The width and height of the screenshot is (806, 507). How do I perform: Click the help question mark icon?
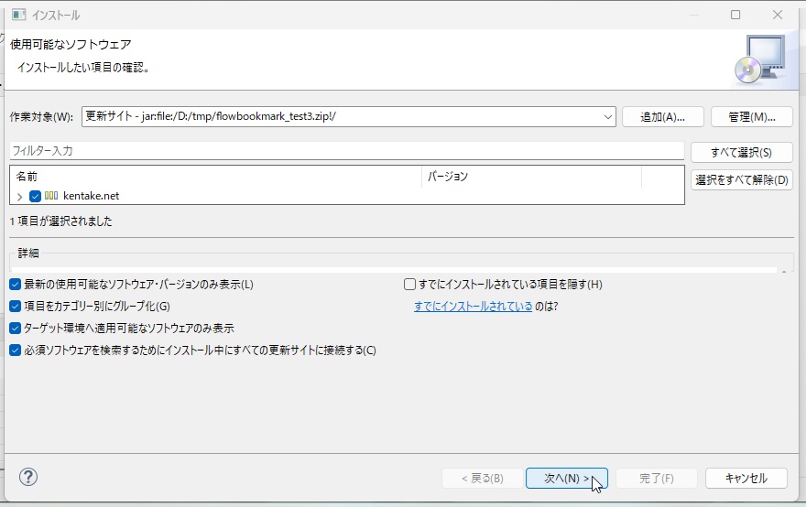click(x=28, y=477)
